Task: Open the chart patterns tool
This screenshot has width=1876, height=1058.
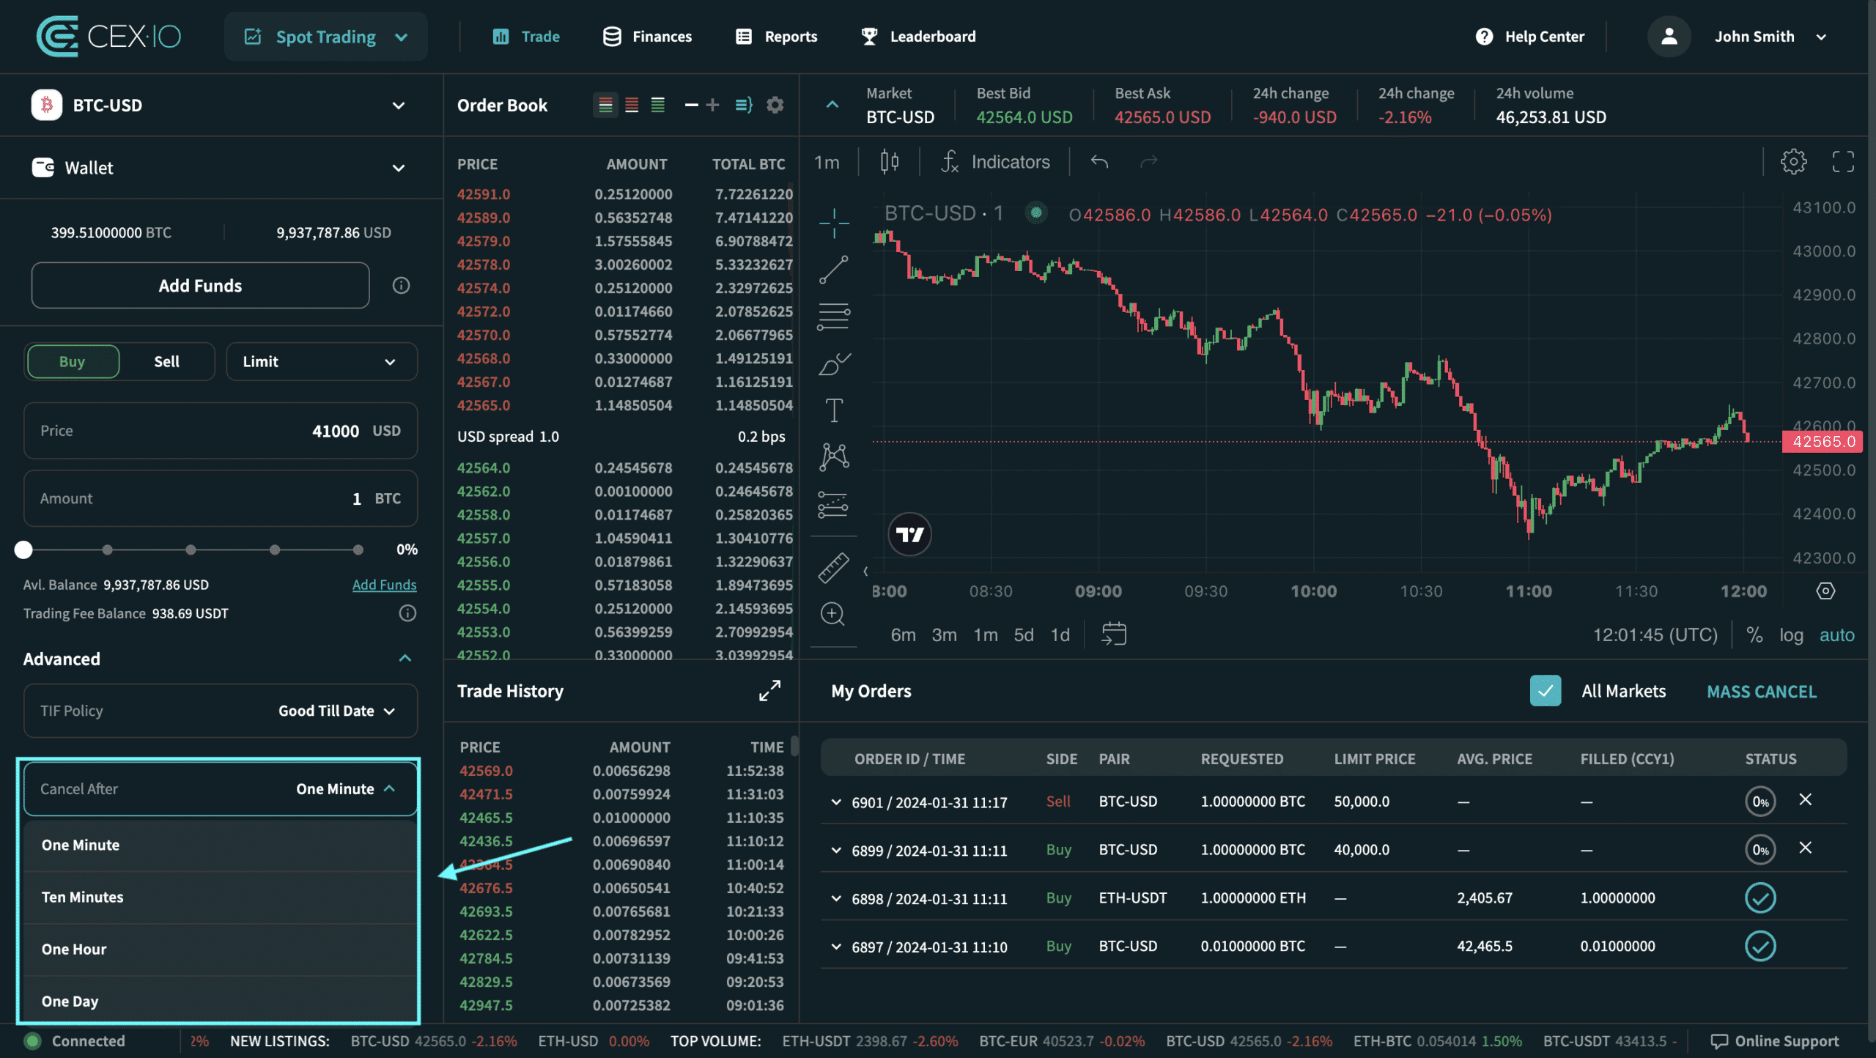Action: pos(834,457)
